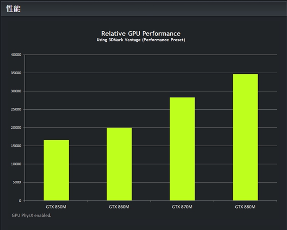Click the Using 3DMark Vantage subtitle
Image resolution: width=287 pixels, height=230 pixels.
pos(141,40)
